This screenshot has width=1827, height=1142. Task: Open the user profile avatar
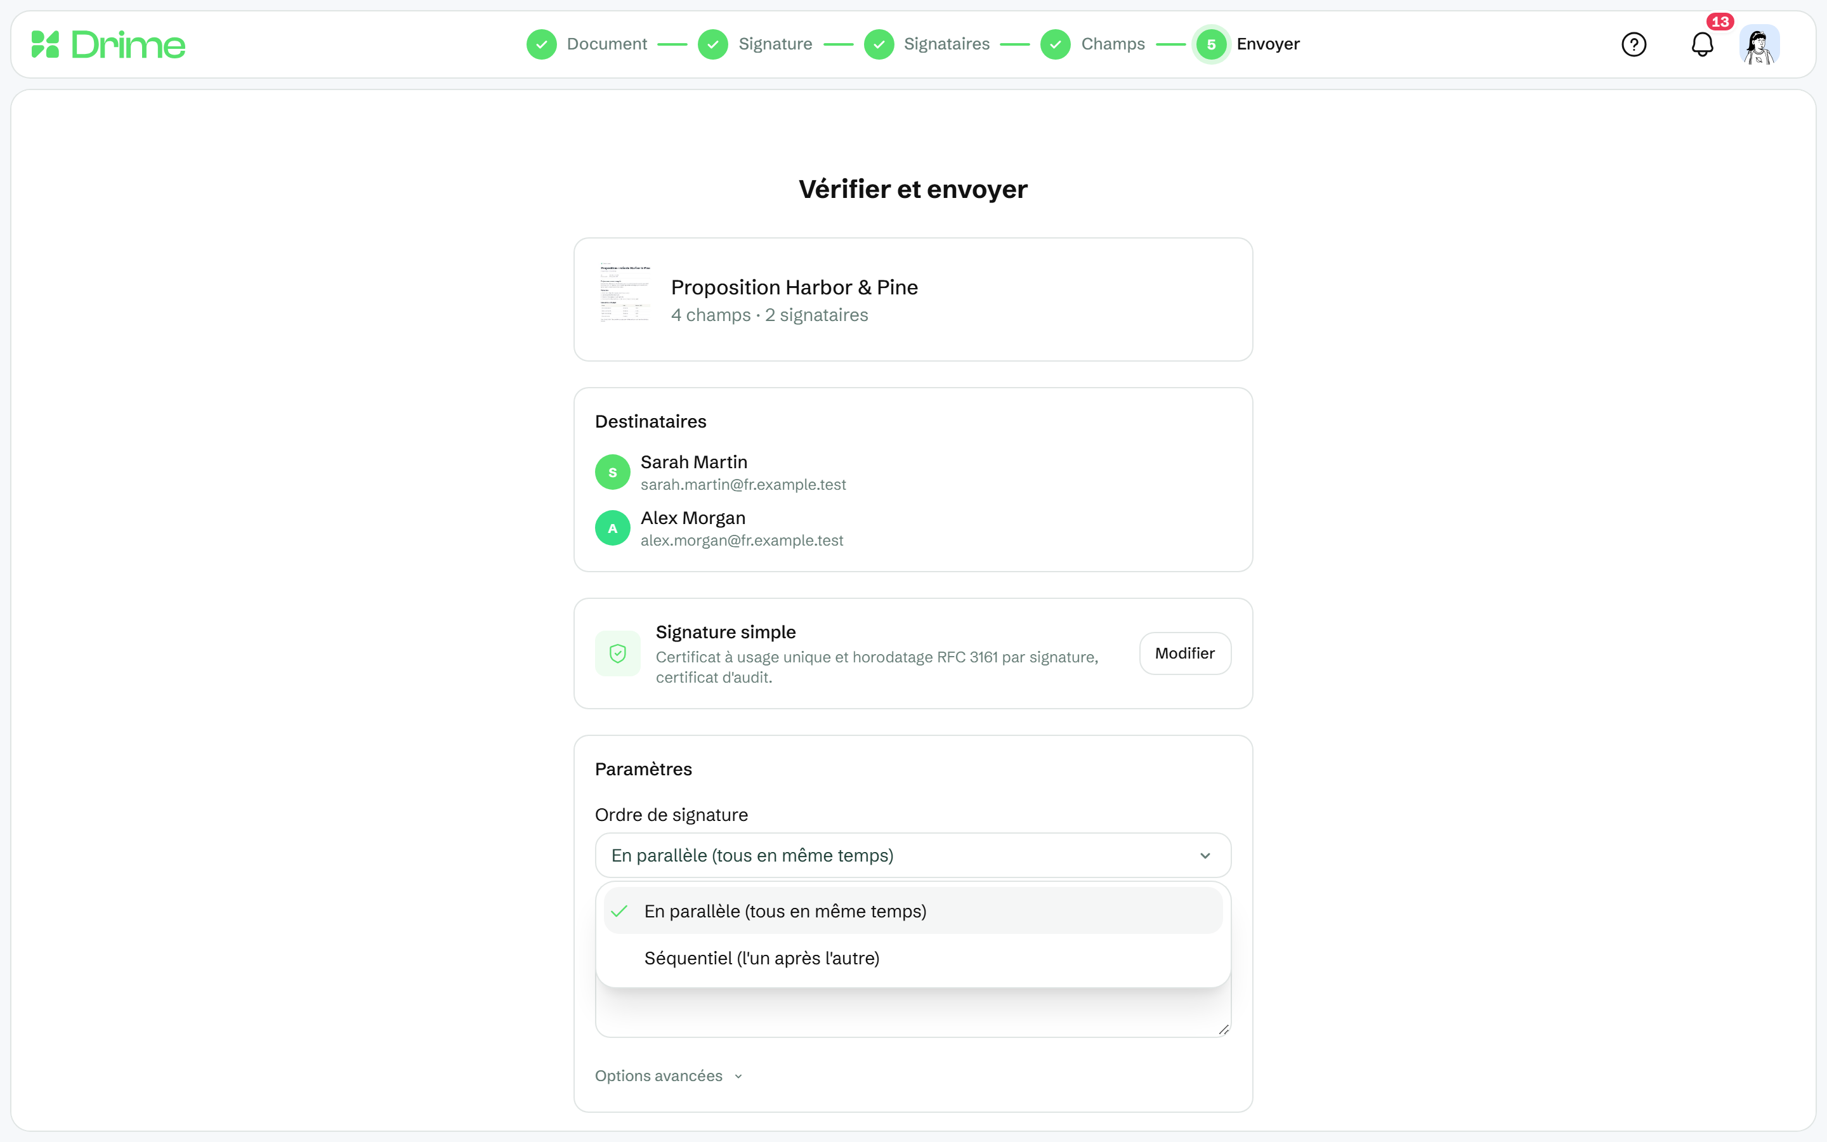(1760, 44)
